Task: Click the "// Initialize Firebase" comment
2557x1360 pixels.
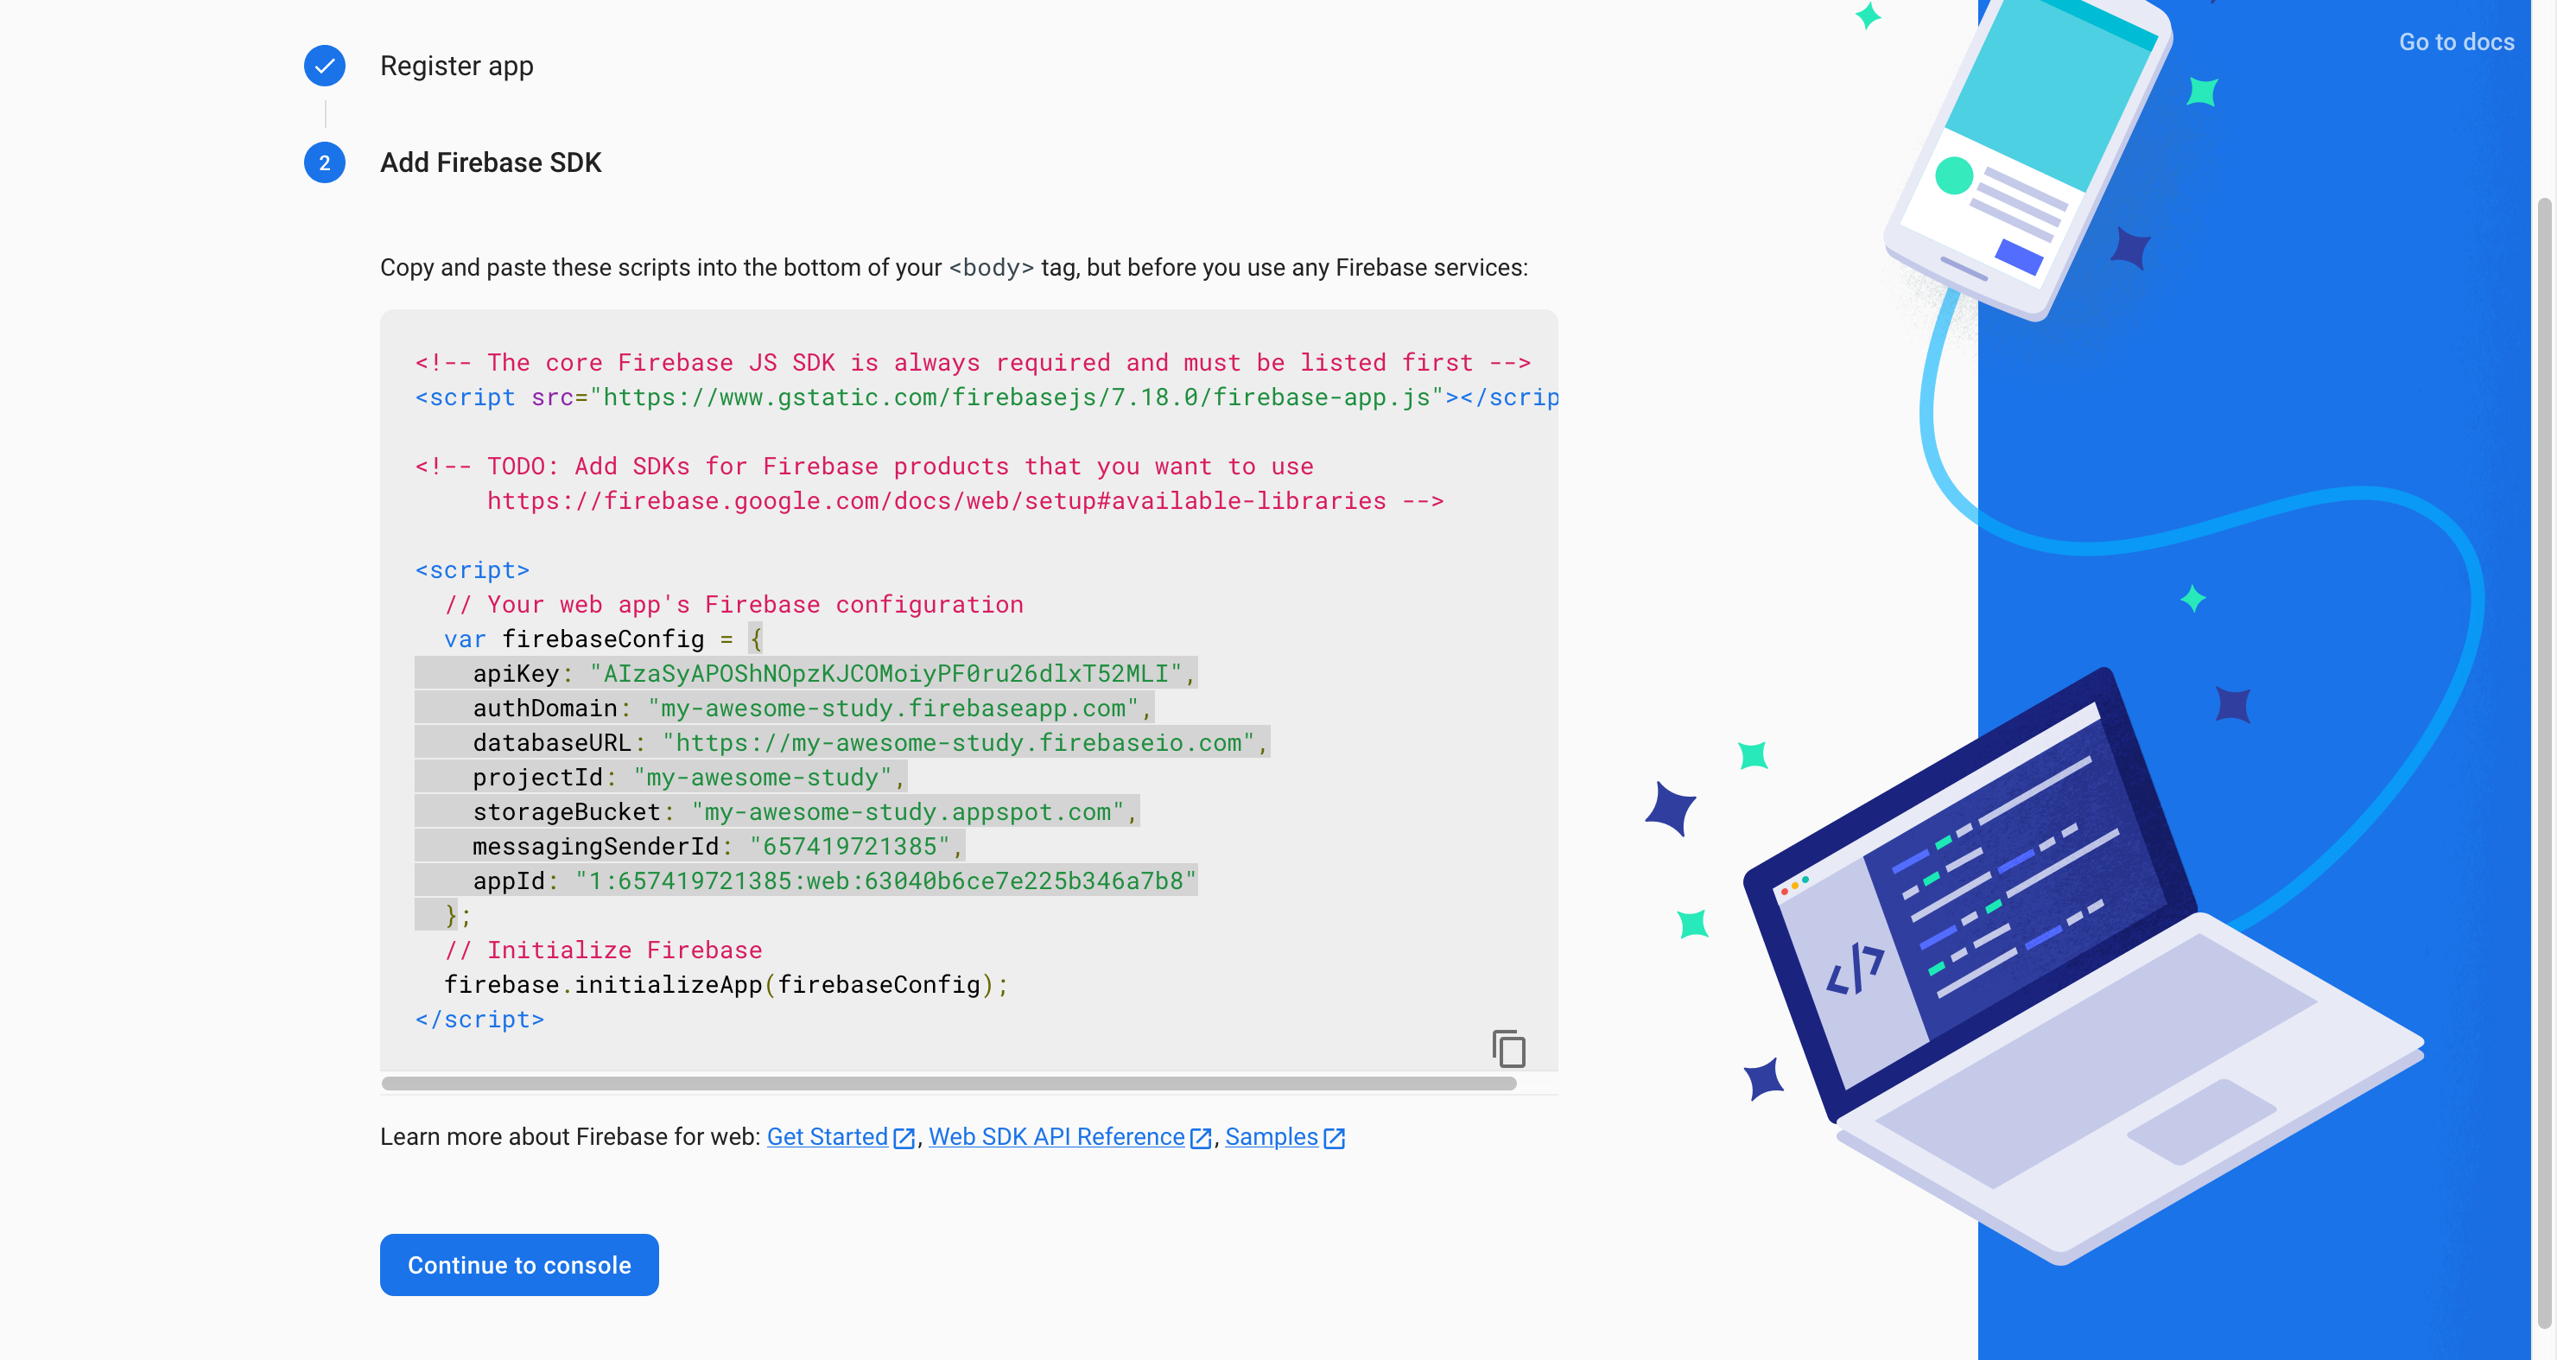Action: 604,950
